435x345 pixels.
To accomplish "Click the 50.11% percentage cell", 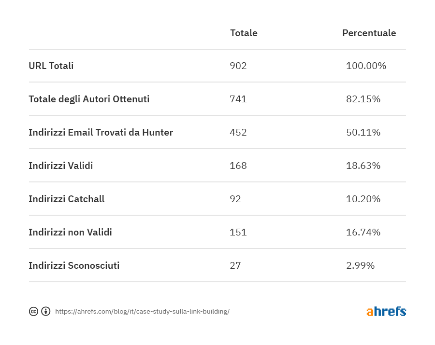I will click(x=363, y=132).
